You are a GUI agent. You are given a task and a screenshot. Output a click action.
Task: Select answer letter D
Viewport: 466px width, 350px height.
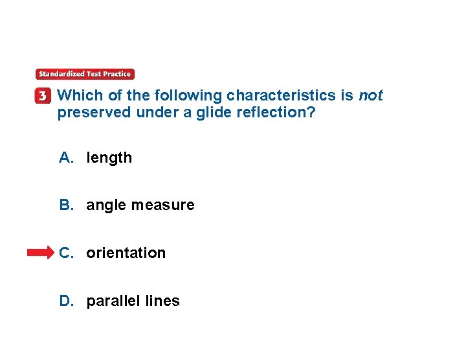67,301
